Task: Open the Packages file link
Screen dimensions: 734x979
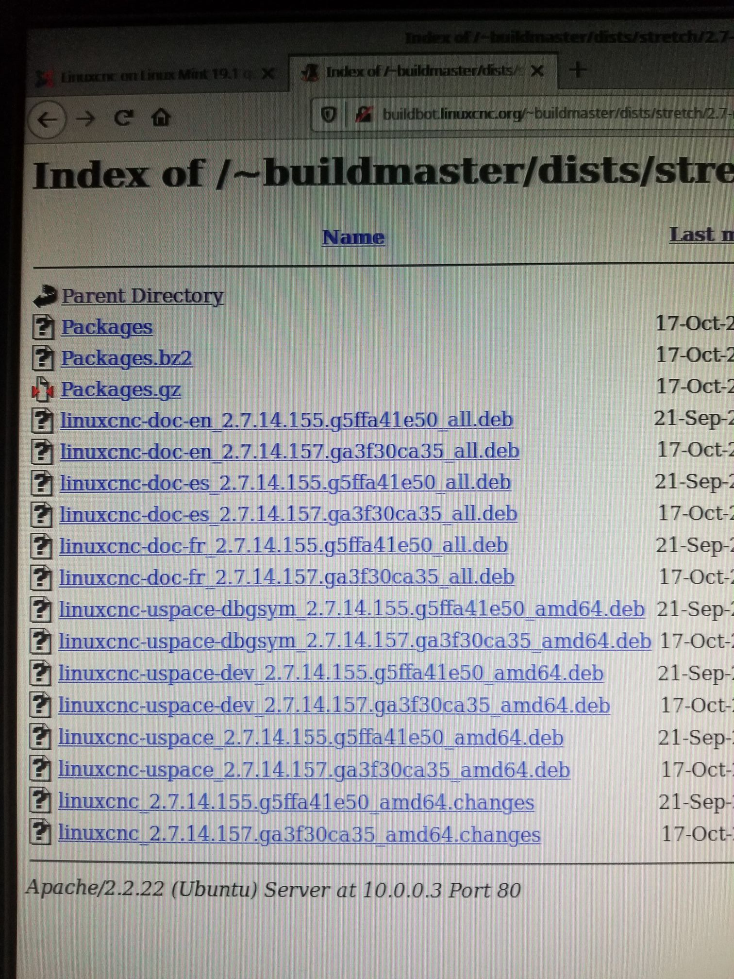Action: (x=106, y=327)
